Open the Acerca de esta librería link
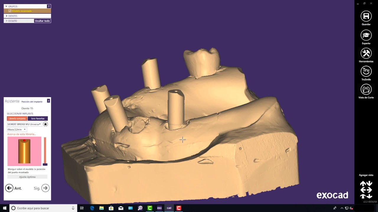The height and width of the screenshot is (212, 378). pos(22,134)
